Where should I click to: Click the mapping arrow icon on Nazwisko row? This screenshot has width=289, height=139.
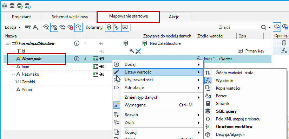coord(102,74)
